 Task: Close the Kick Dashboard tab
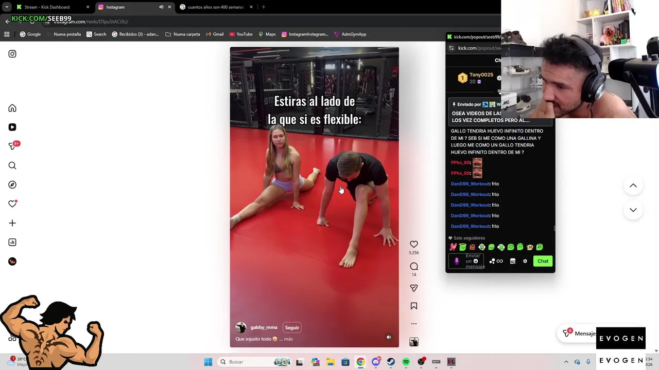click(88, 7)
